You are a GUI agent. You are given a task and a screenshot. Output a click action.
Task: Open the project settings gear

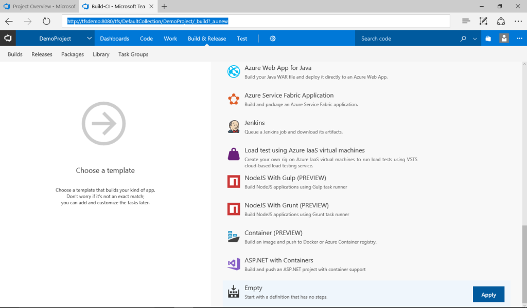point(272,38)
